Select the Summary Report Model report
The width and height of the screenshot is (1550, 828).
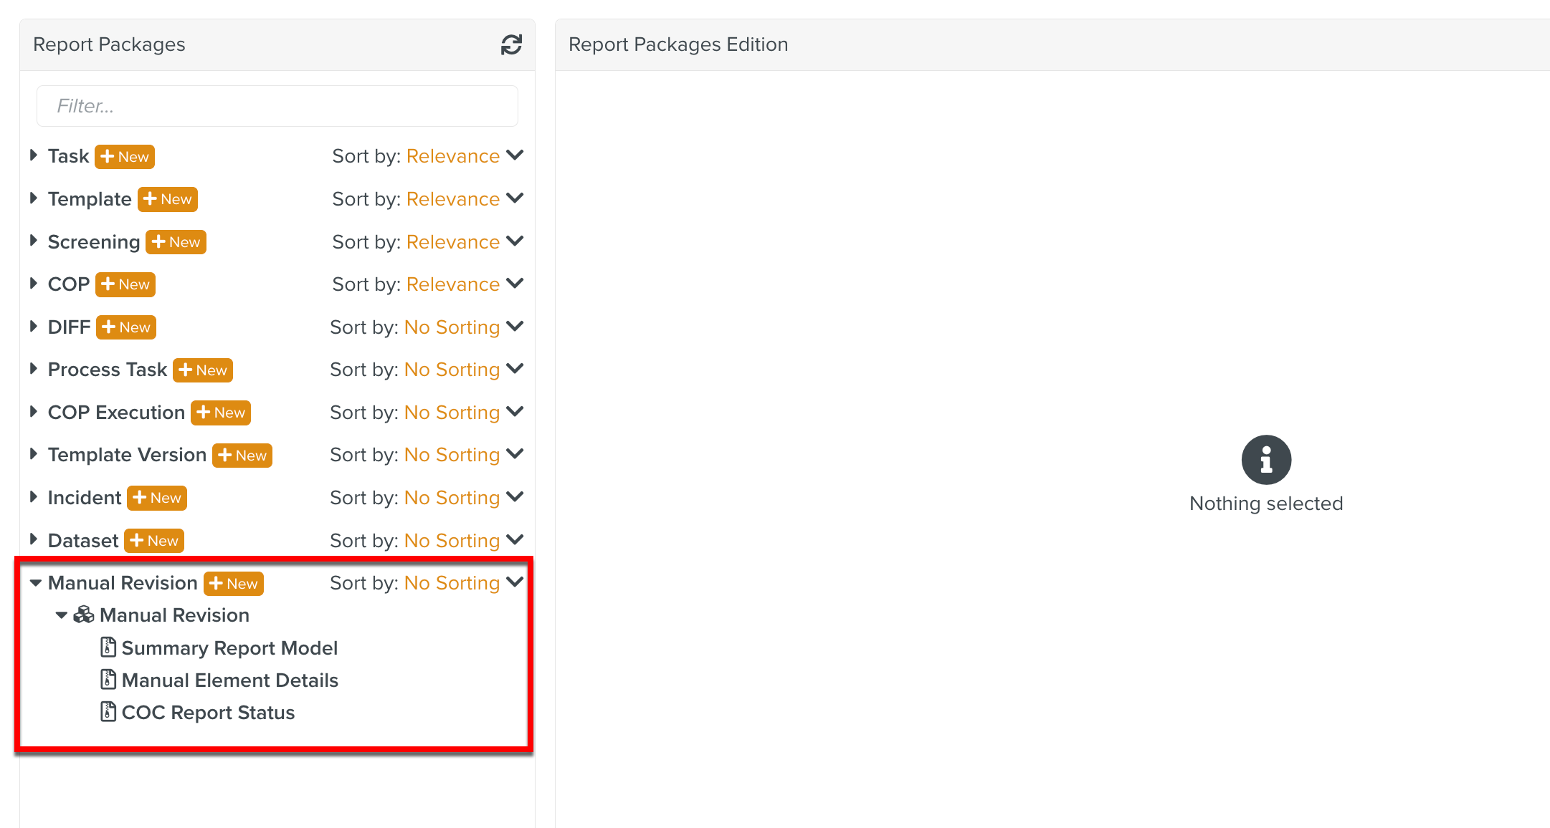pos(229,648)
